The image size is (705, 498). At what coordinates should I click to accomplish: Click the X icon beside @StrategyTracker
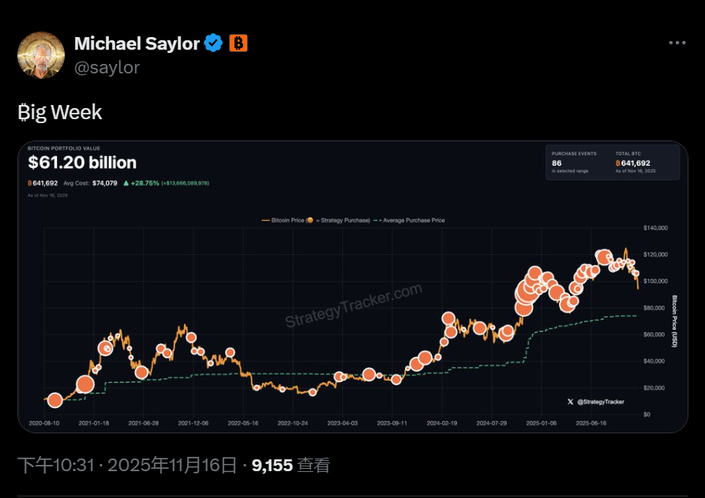point(570,402)
